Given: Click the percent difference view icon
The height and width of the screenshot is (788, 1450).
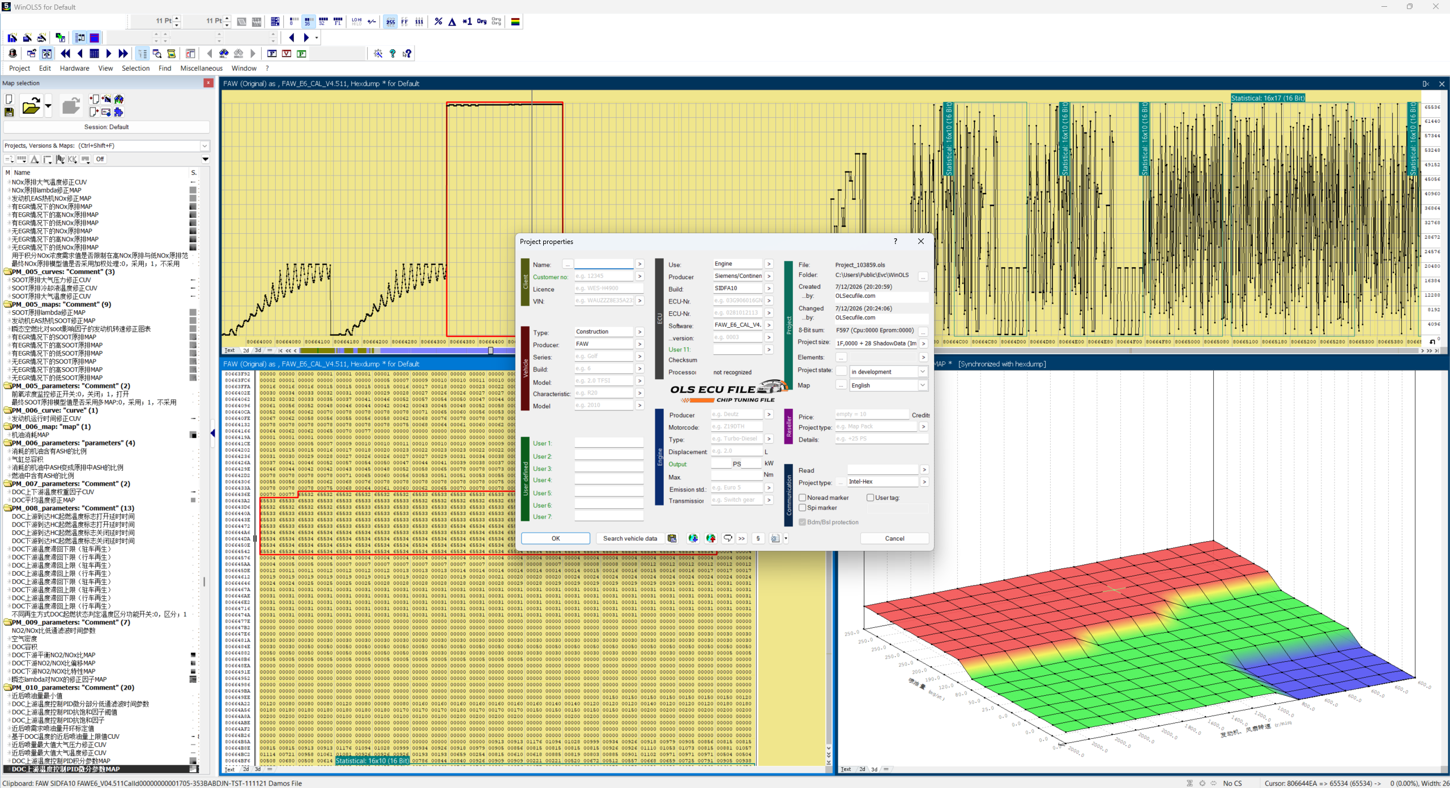Looking at the screenshot, I should pos(438,22).
